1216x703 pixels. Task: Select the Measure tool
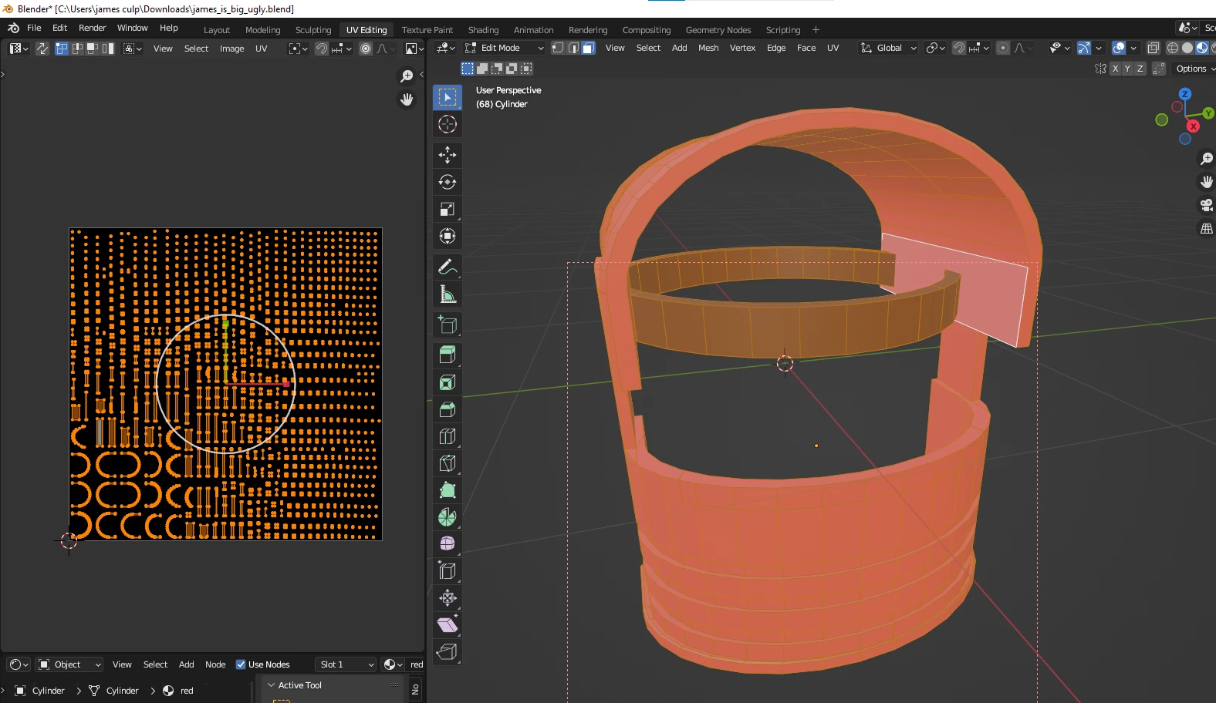[x=448, y=294]
